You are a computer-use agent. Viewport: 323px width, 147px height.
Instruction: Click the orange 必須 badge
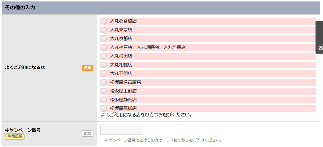pyautogui.click(x=87, y=68)
